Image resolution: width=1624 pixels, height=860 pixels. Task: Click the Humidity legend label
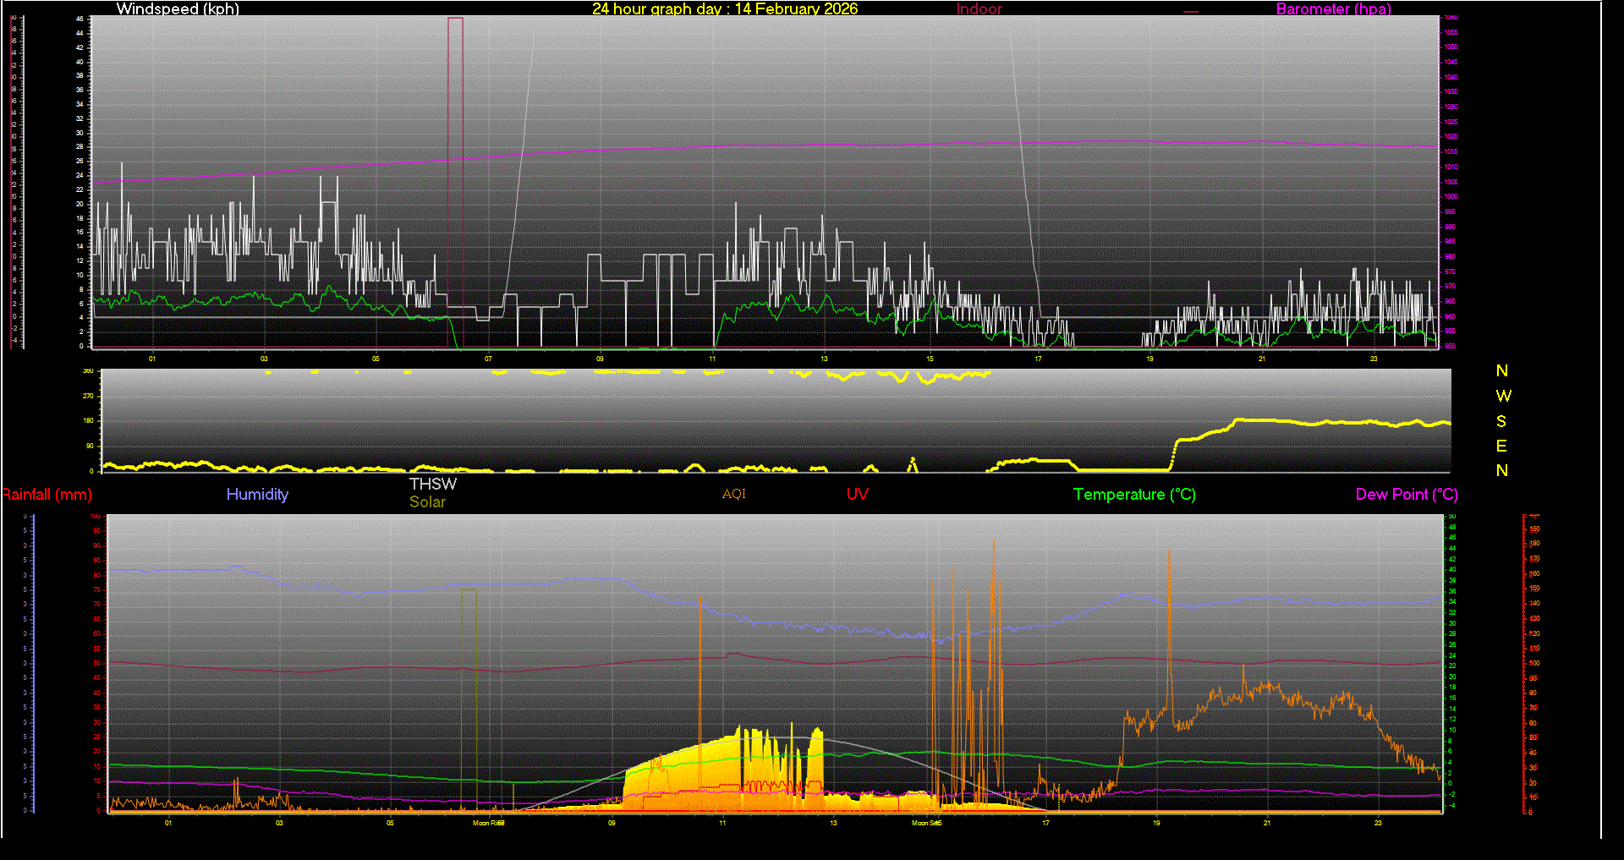coord(257,495)
